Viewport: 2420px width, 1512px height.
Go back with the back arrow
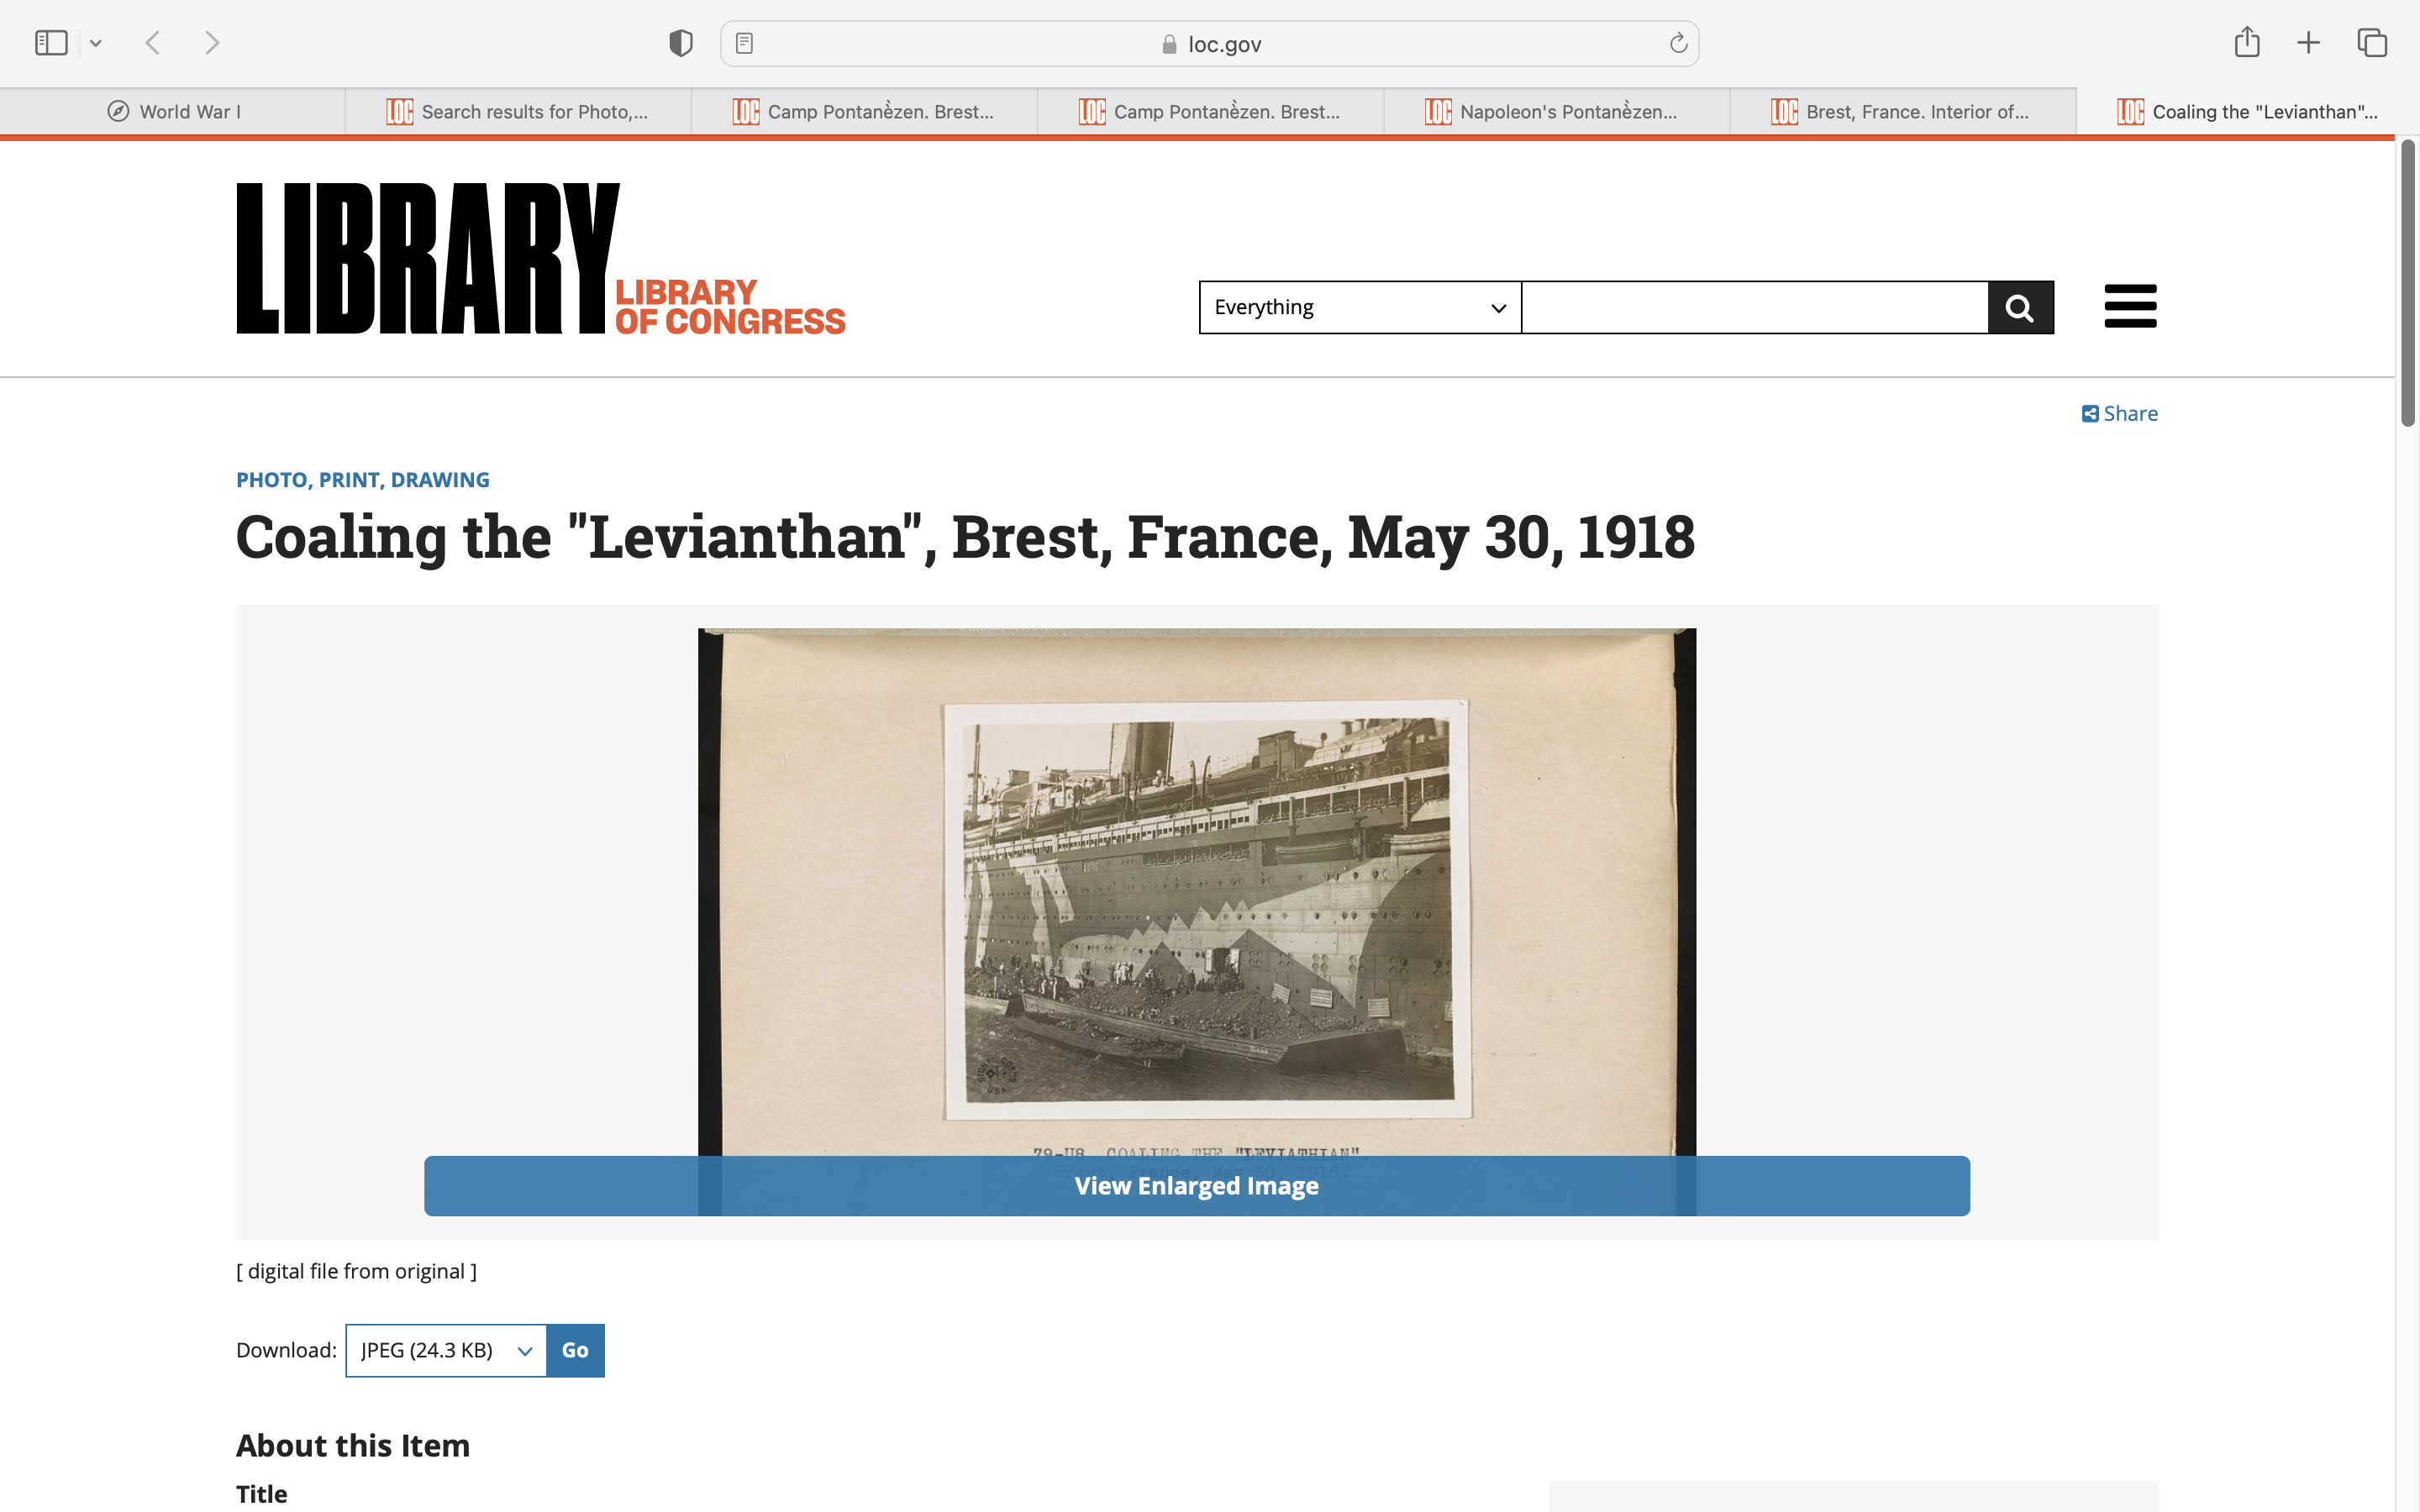153,43
